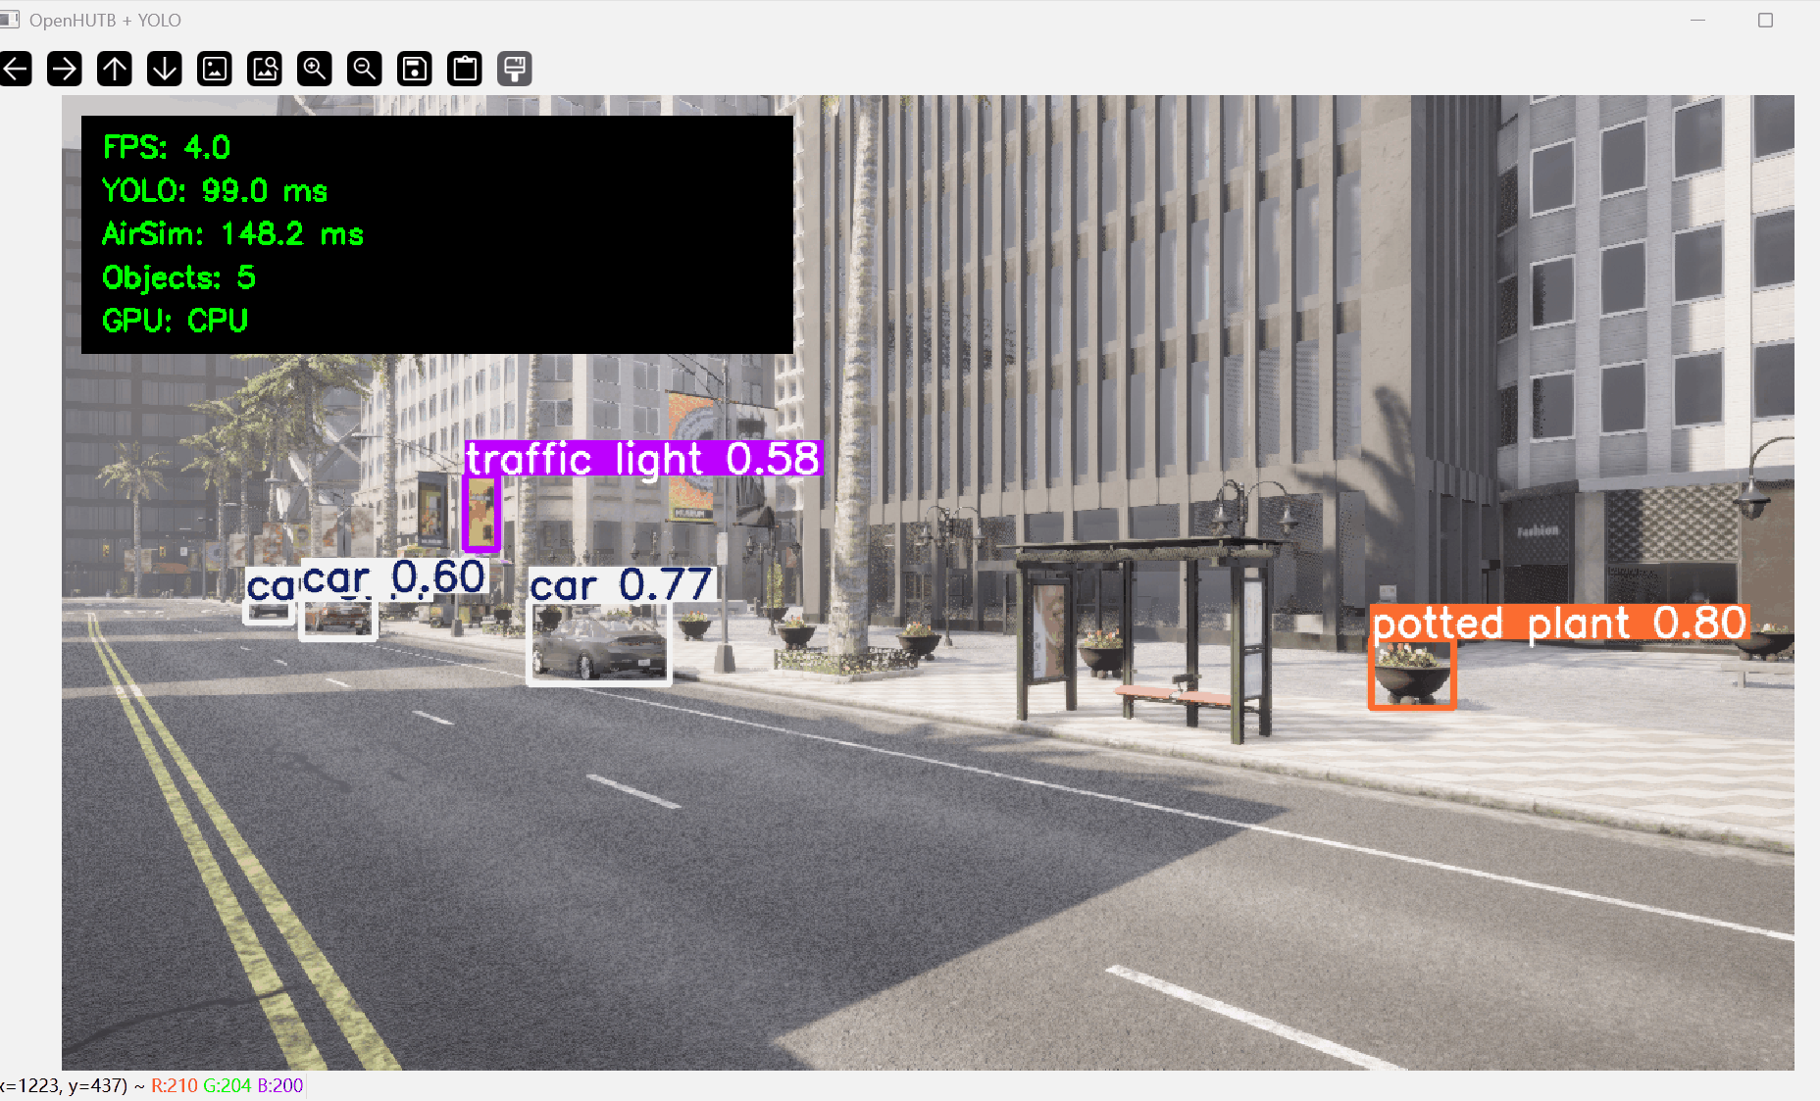Click the G:204 value in status bar
Viewport: 1820px width, 1101px height.
227,1085
